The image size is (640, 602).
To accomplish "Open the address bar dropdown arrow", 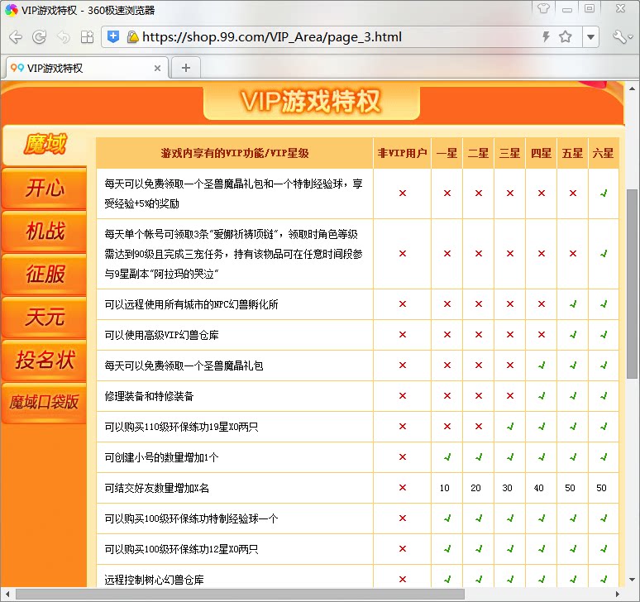I will (590, 37).
